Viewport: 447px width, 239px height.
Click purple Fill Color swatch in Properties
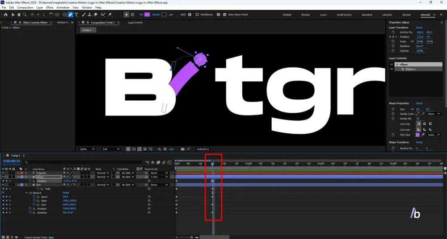pos(417,135)
